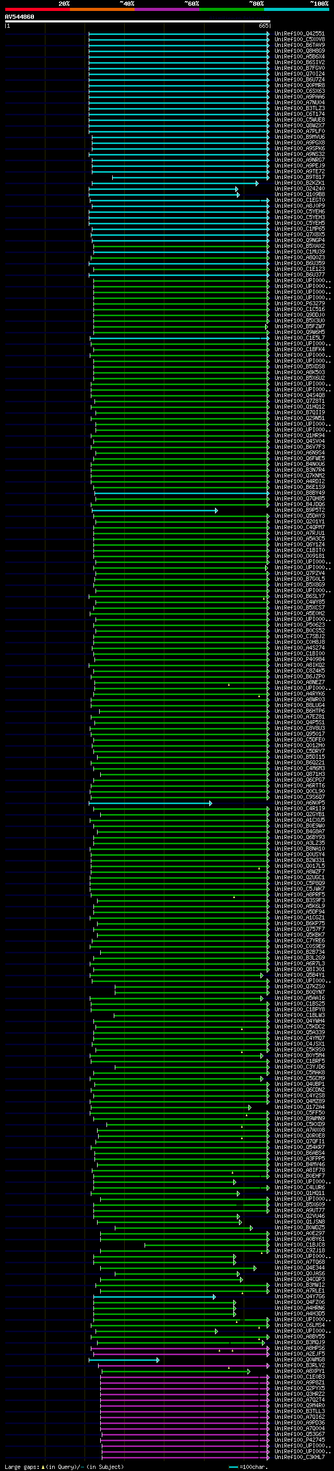Select the UniRef100_B5FZW7 label
This screenshot has height=1471, width=334.
[x=300, y=326]
